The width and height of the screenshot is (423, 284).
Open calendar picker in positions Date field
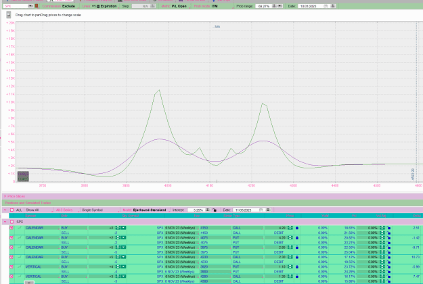261,210
